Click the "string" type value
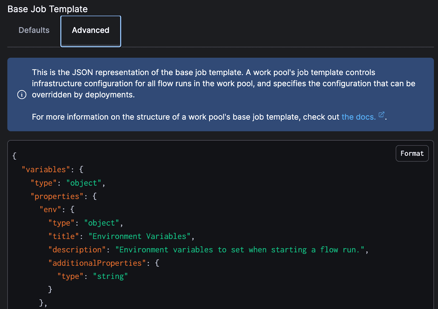 pyautogui.click(x=110, y=276)
